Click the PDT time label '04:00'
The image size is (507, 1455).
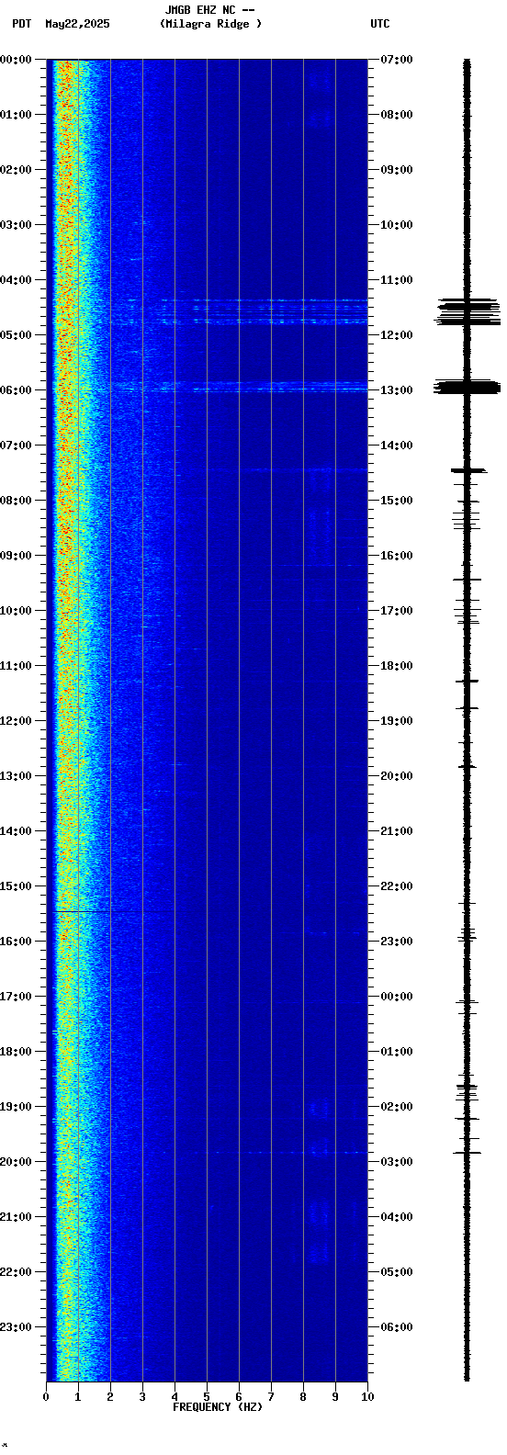[16, 280]
